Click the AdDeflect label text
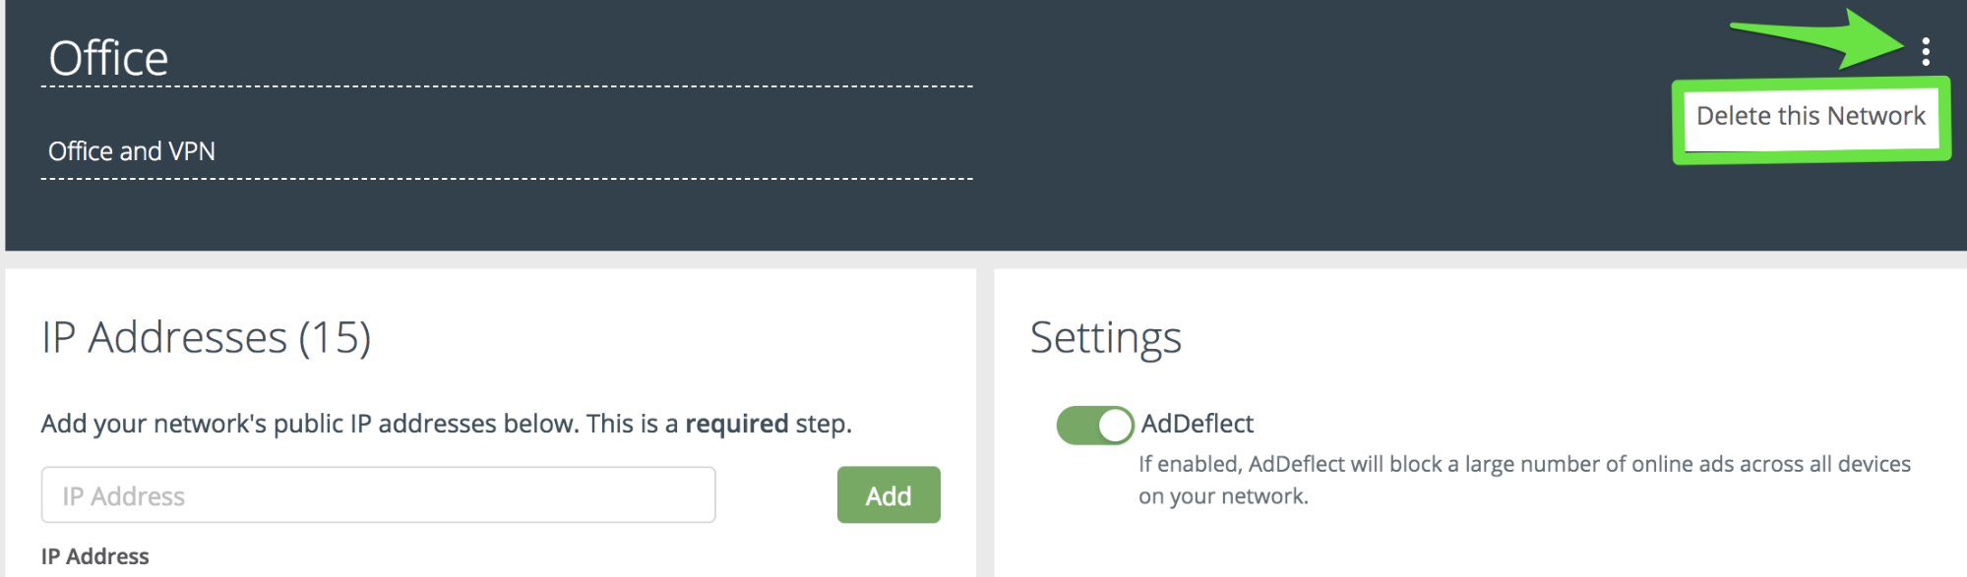The width and height of the screenshot is (1967, 577). (x=1197, y=424)
